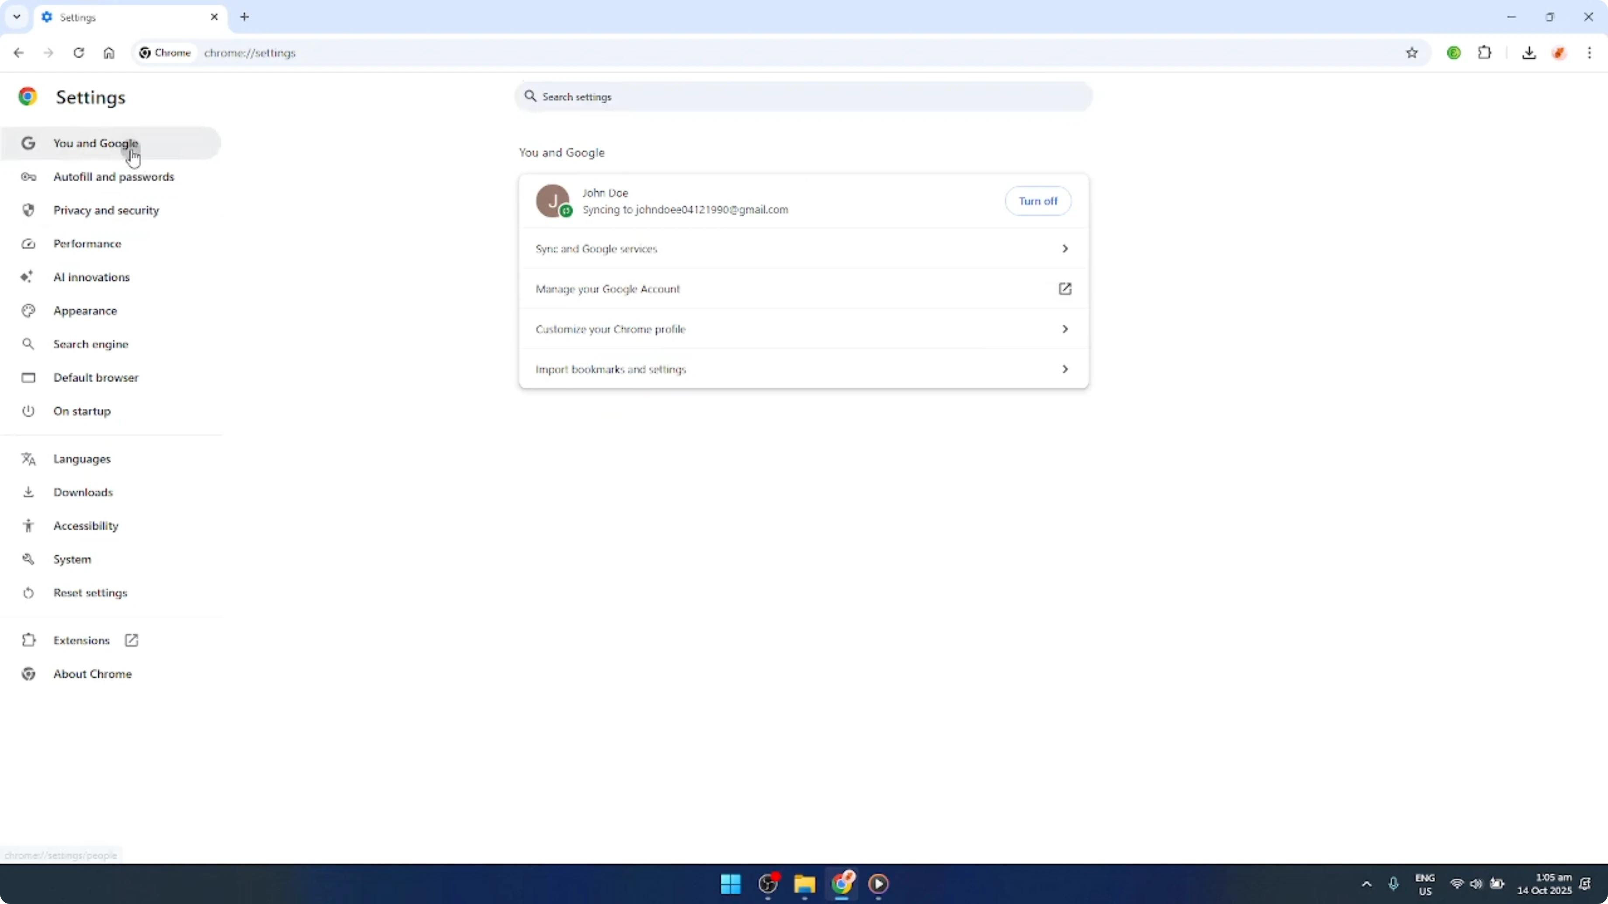Open the Home page icon in toolbar
Screen dimensions: 1608x904
[x=109, y=53]
